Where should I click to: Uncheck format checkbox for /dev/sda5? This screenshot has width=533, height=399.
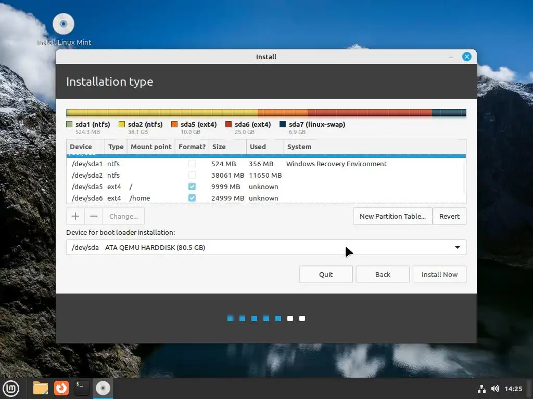(x=192, y=187)
